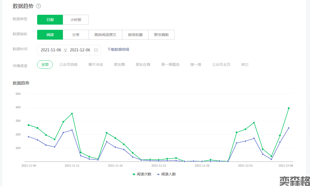Toggle 阅读人数 blue legend marker
The width and height of the screenshot is (310, 186).
coord(158,174)
